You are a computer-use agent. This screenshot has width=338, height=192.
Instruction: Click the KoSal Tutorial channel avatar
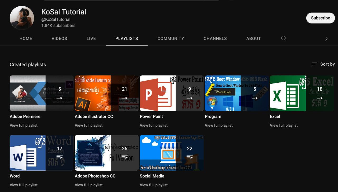coord(22,18)
